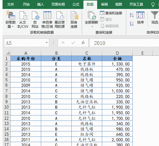Select the 数据 (Data) tab

(90, 4)
